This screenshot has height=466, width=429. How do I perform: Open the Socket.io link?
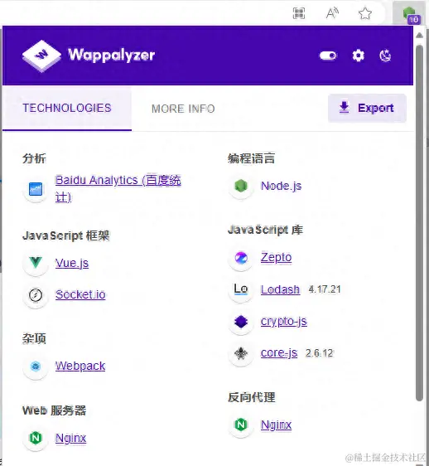click(x=80, y=295)
